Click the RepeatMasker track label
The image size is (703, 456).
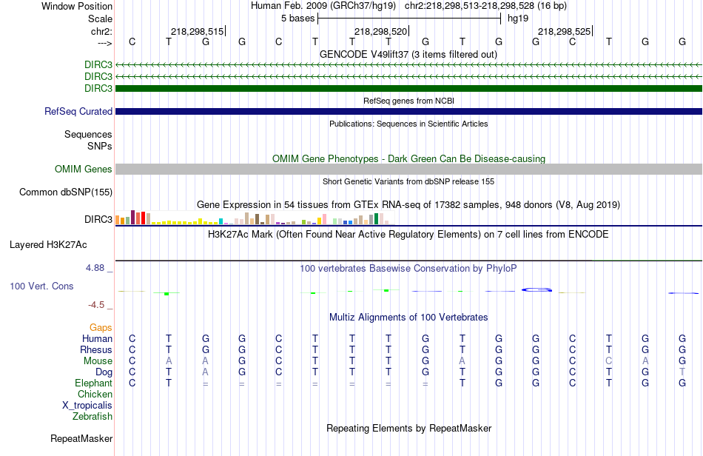pos(81,438)
